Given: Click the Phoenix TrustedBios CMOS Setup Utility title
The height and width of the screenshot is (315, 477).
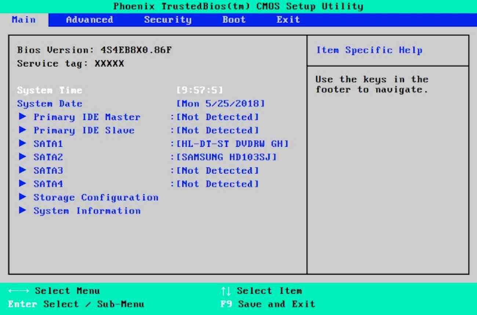Looking at the screenshot, I should (x=238, y=6).
